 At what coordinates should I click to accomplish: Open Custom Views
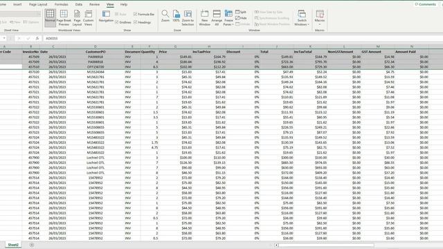(89, 17)
